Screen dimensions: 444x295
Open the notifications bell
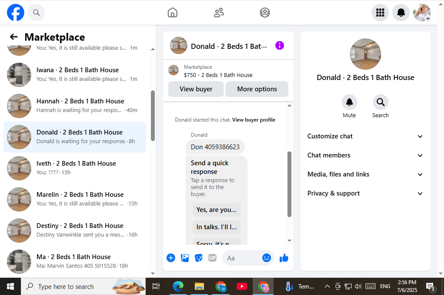401,13
